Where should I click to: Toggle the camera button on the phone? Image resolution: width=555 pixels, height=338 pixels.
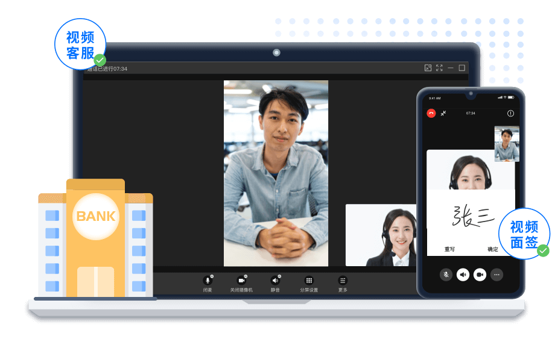pyautogui.click(x=480, y=275)
